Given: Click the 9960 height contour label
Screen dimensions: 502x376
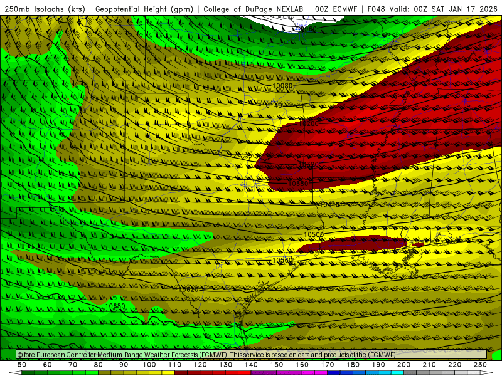Looking at the screenshot, I should [x=309, y=29].
